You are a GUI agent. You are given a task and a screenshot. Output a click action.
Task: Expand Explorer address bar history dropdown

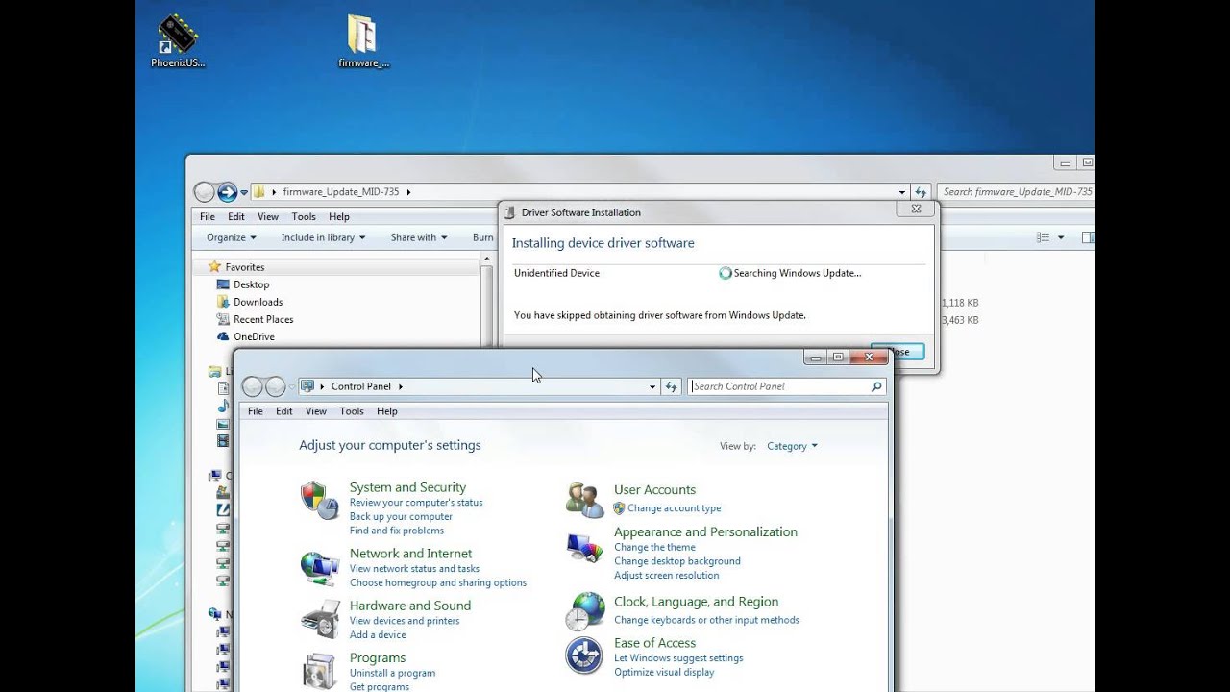pos(902,192)
